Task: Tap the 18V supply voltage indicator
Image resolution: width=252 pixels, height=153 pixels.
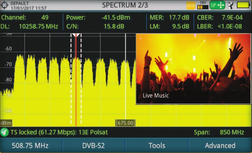Action: 203,5
